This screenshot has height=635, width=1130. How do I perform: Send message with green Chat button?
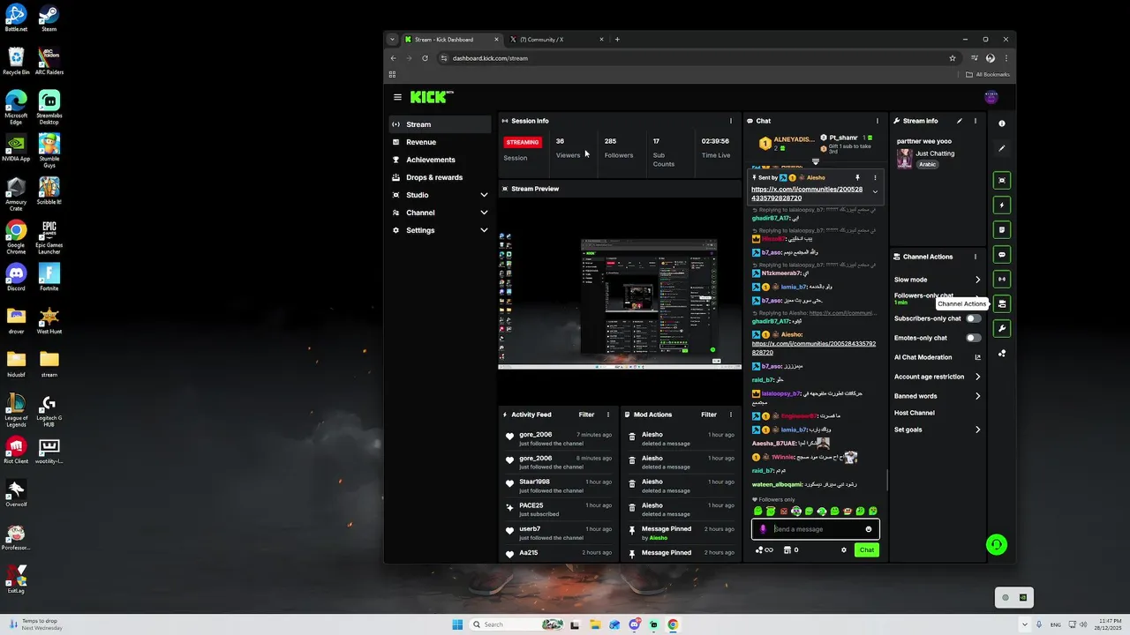click(867, 549)
